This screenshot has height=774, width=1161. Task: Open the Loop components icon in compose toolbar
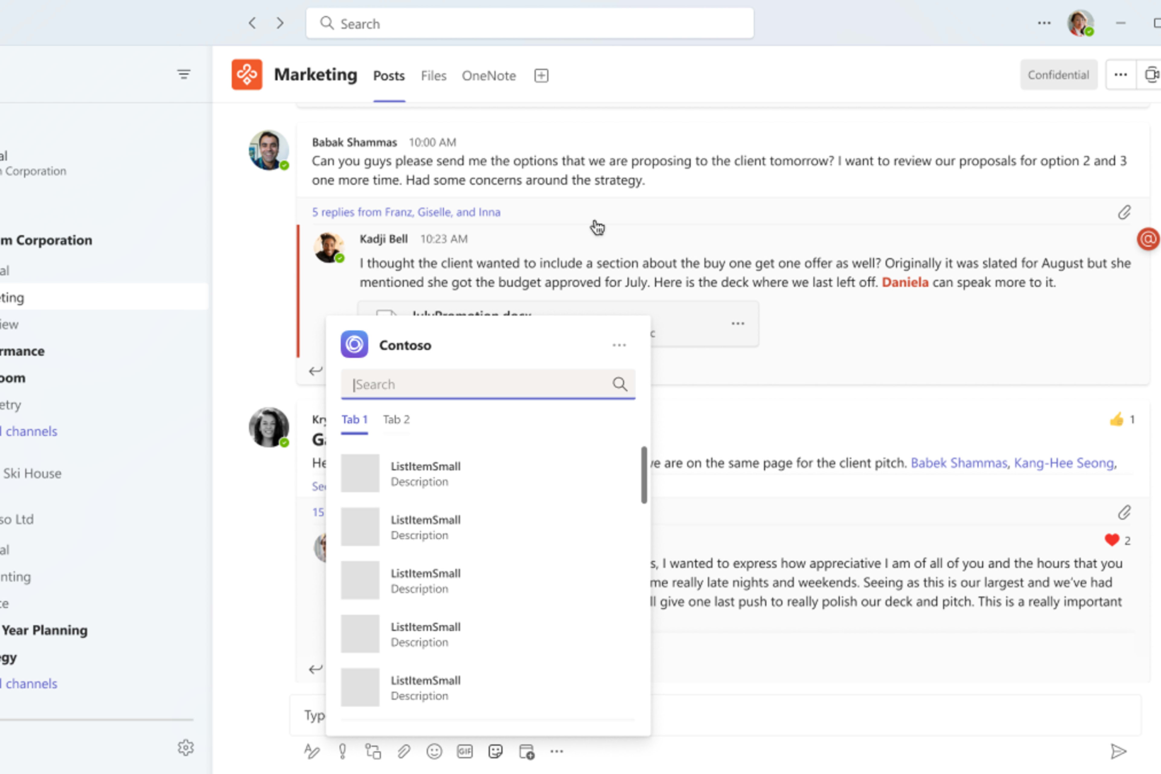click(x=373, y=751)
